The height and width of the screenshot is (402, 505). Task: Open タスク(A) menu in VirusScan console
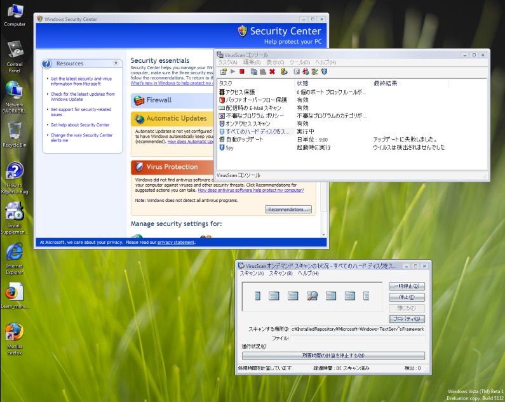[227, 62]
